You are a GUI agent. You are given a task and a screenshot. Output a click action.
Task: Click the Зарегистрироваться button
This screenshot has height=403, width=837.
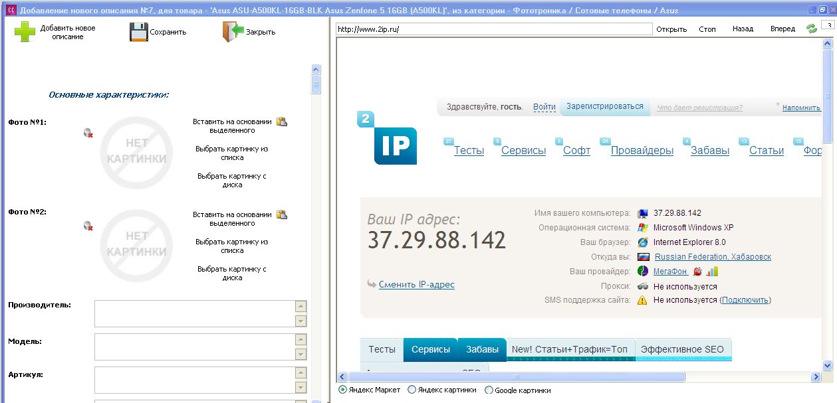click(604, 106)
